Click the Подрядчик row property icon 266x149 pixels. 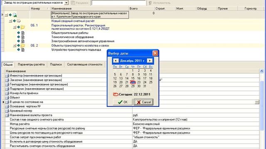click(7, 89)
